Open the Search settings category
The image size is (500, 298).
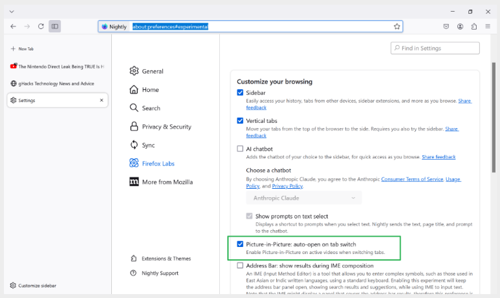[145, 108]
